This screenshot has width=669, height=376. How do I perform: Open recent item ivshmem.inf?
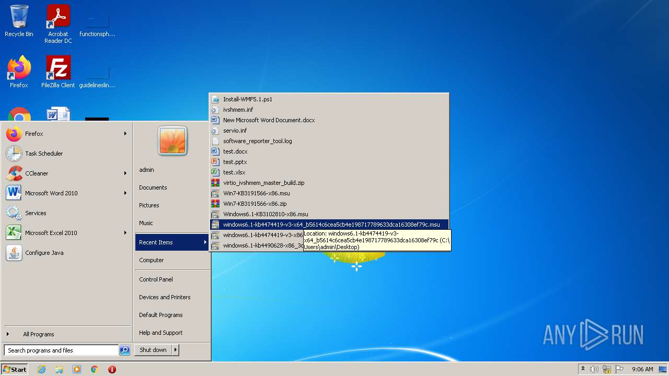pos(329,110)
